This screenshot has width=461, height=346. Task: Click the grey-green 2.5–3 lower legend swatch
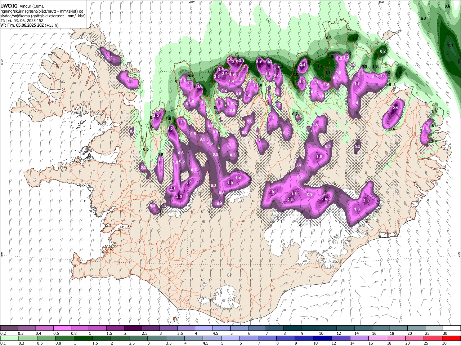[139, 338]
